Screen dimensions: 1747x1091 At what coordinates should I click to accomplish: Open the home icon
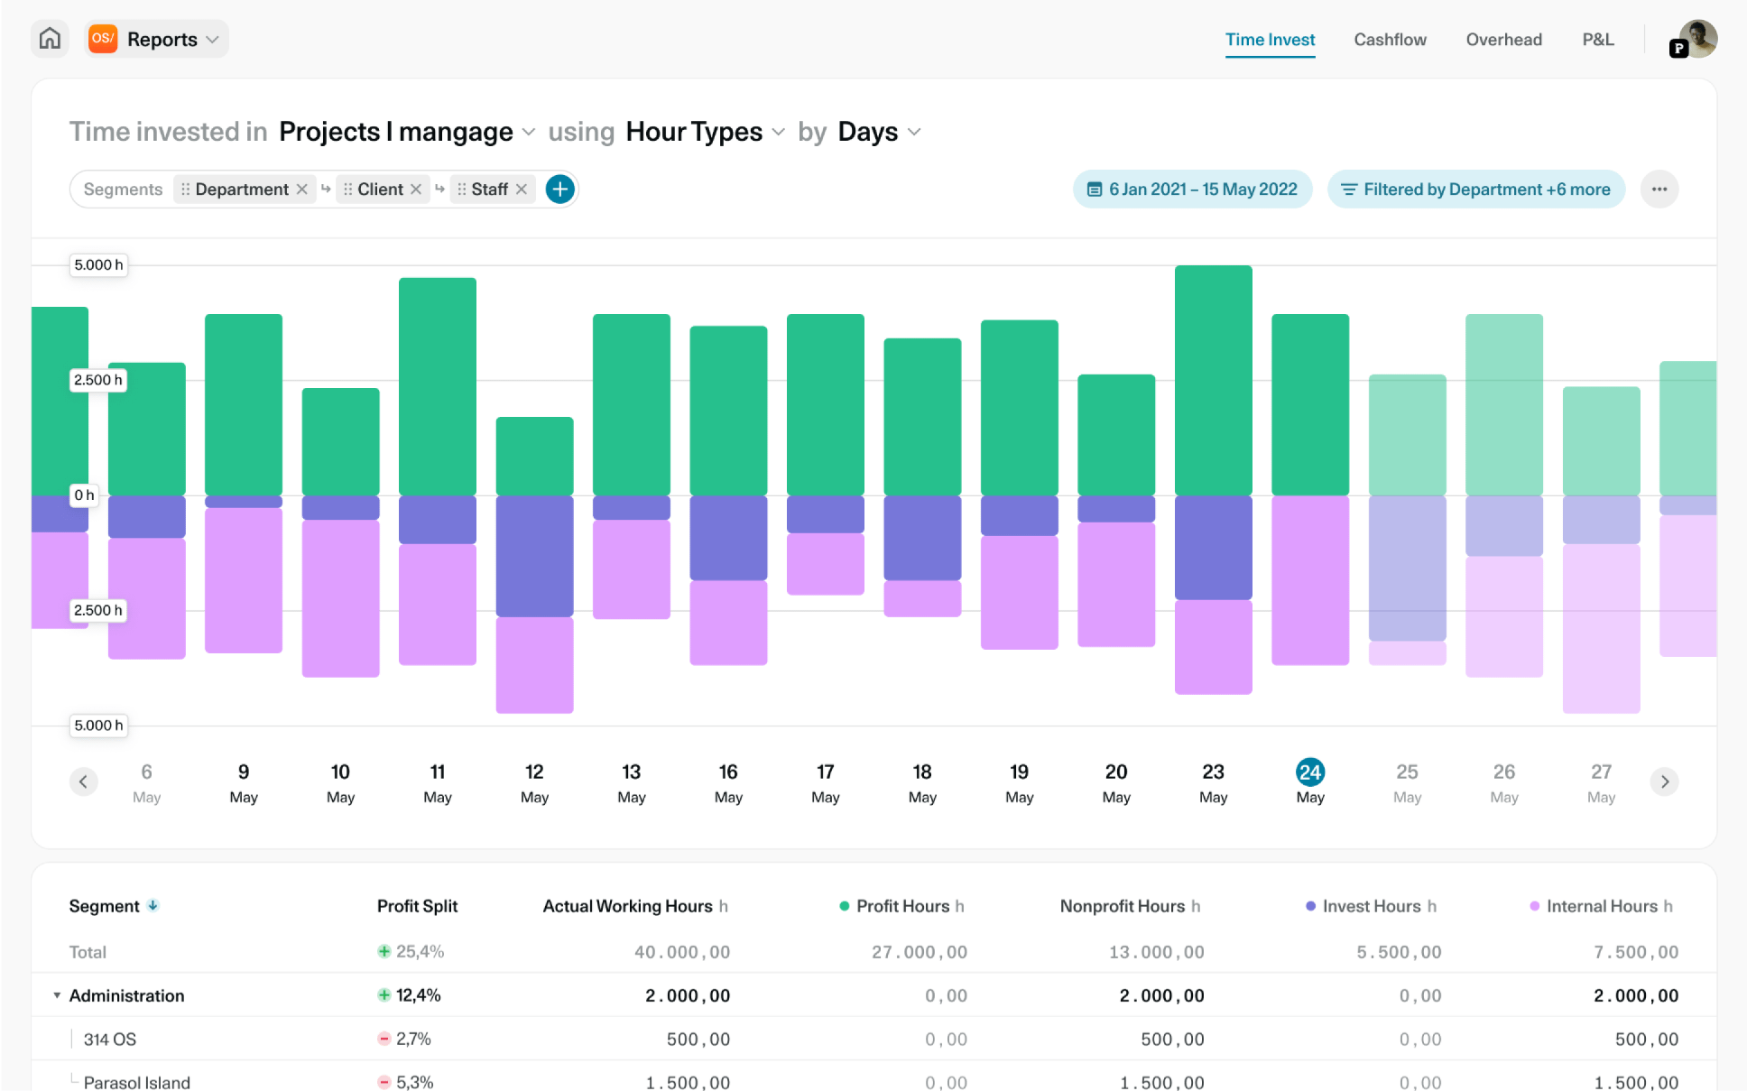pos(50,39)
